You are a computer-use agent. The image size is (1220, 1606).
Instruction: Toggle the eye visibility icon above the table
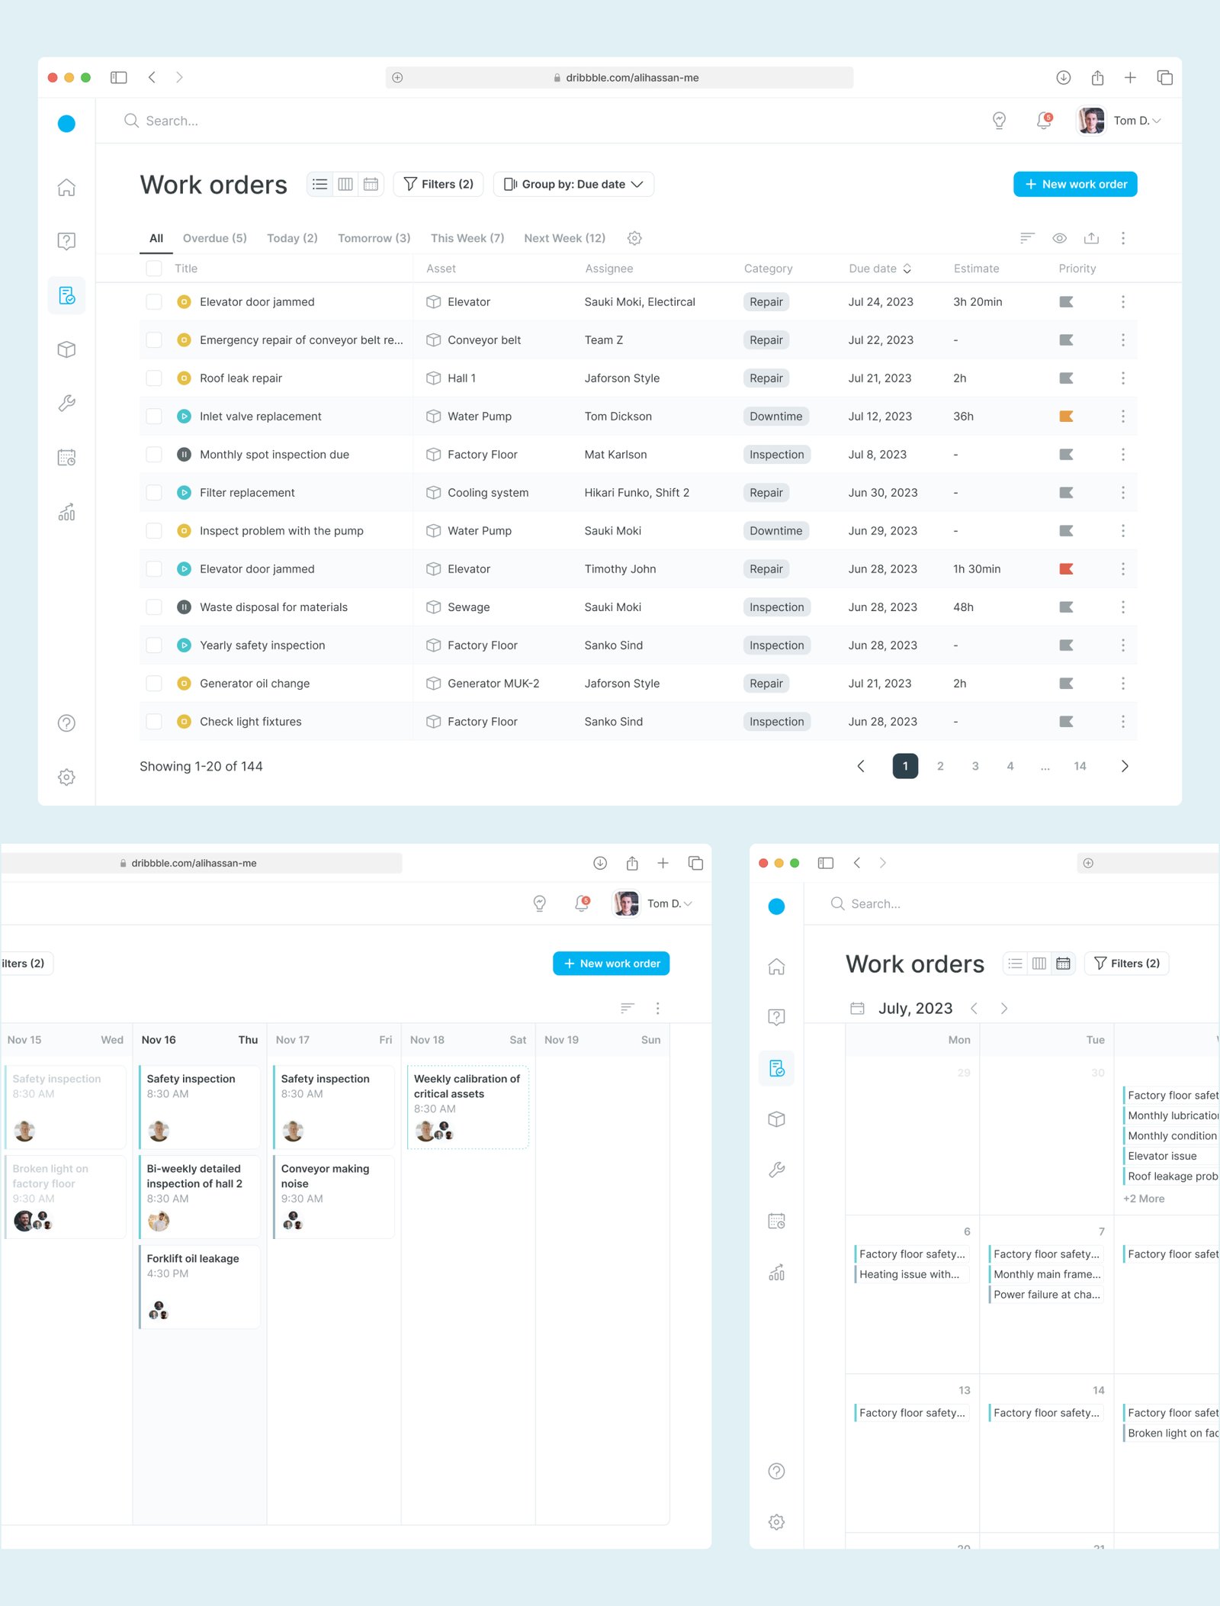pos(1059,238)
